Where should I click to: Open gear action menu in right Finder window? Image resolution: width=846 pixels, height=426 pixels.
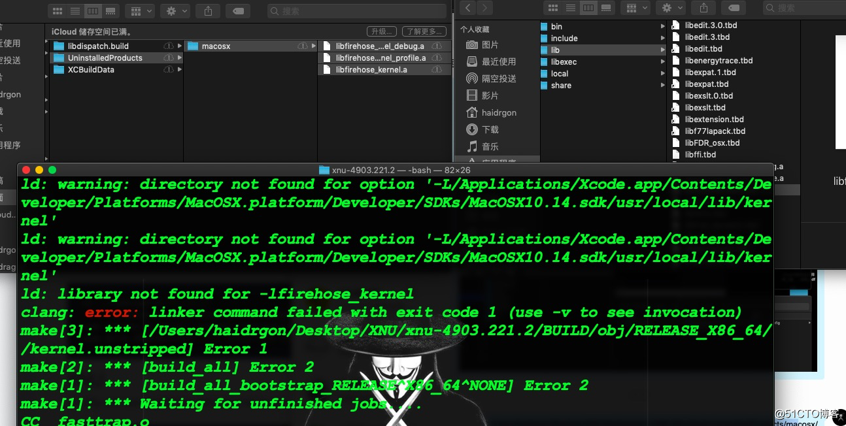point(671,8)
